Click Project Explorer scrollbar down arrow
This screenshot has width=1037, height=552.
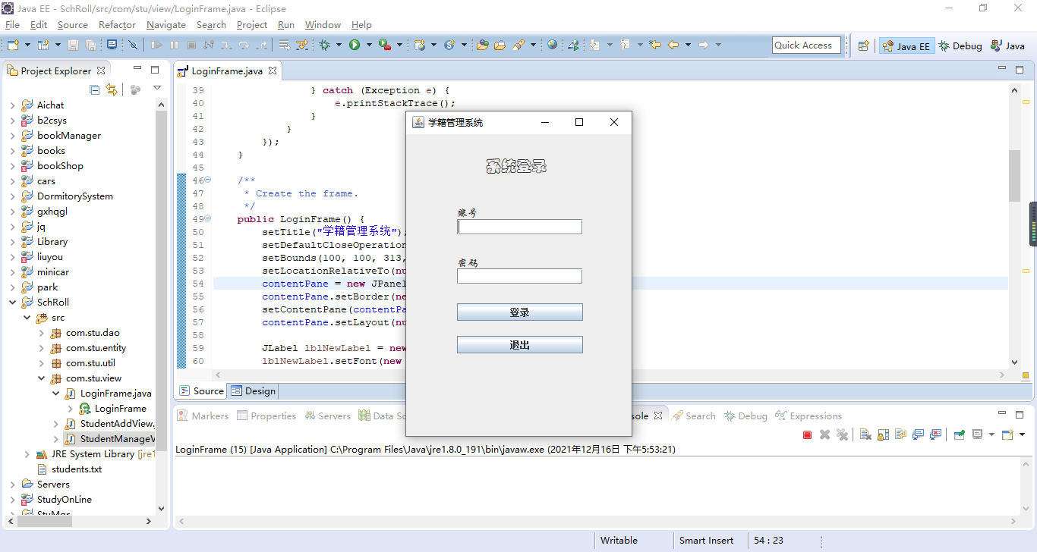(161, 509)
